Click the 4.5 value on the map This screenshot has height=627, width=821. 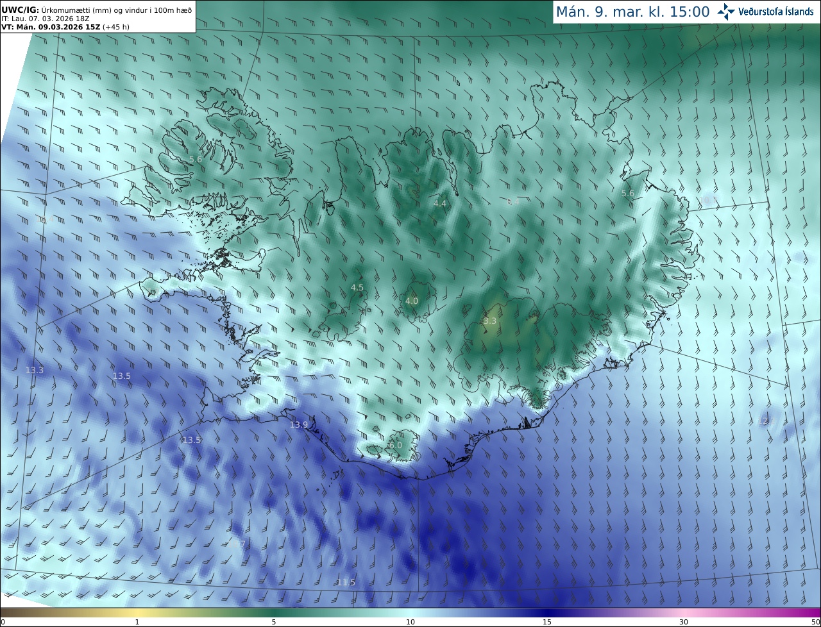tap(357, 288)
